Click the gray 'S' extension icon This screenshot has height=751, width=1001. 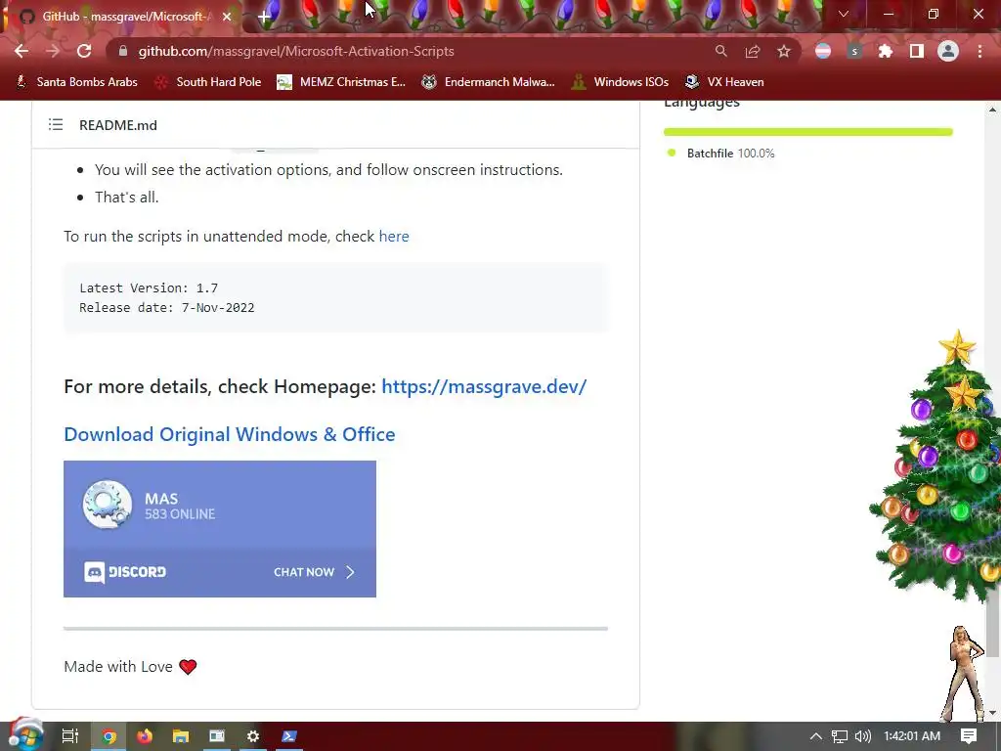click(854, 51)
